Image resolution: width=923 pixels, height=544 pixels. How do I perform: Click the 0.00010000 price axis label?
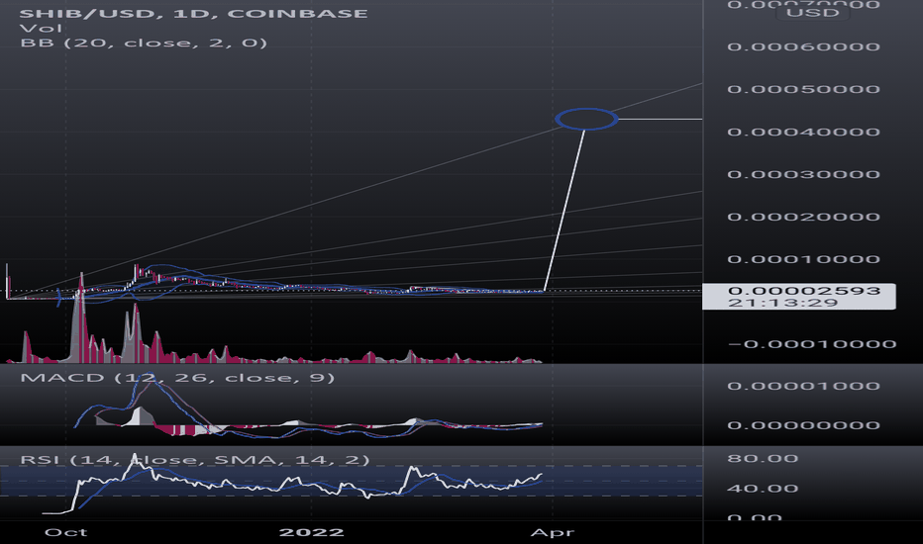click(803, 259)
